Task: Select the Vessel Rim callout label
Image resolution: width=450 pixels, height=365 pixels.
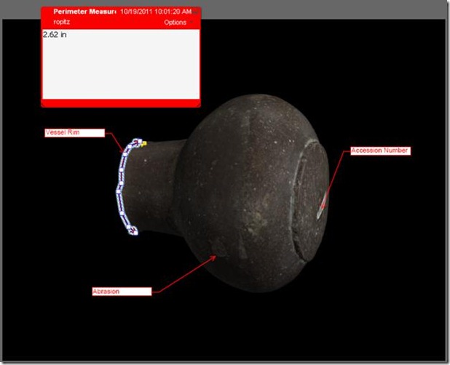Action: pyautogui.click(x=74, y=132)
